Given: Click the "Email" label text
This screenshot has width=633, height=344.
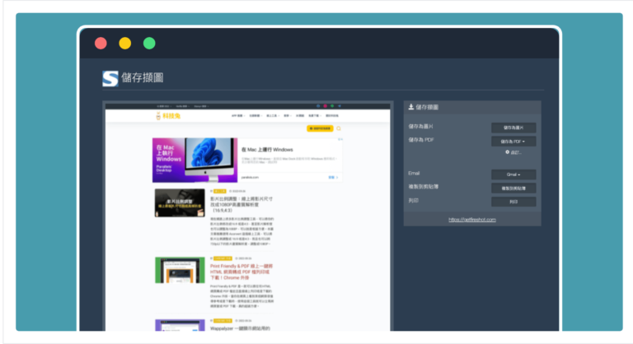Looking at the screenshot, I should tap(414, 174).
